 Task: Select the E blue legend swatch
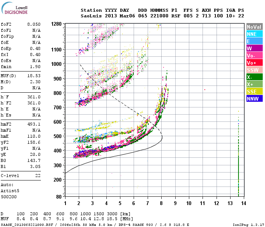254,41
